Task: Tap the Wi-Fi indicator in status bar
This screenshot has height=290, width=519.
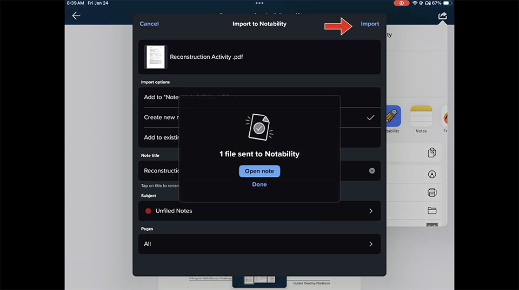Action: click(x=415, y=3)
